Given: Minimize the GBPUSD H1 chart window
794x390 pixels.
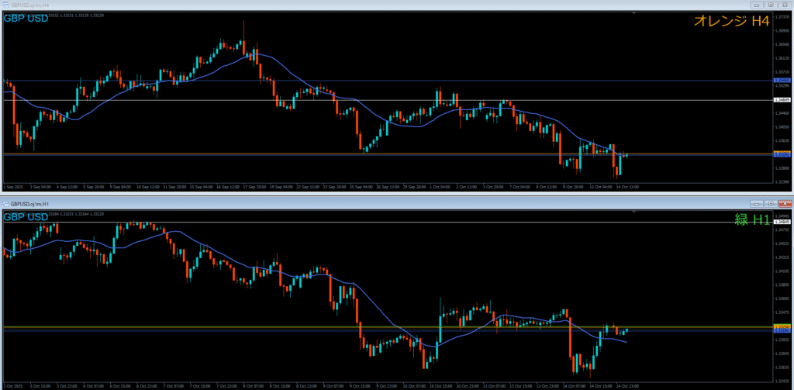Looking at the screenshot, I should point(755,204).
